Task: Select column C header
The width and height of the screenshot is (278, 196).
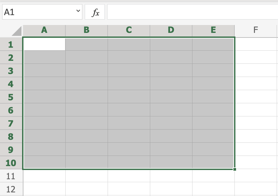Action: click(129, 30)
